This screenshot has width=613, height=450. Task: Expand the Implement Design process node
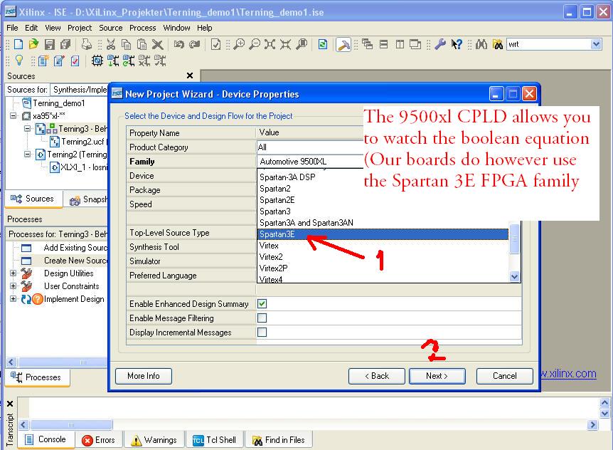tap(14, 299)
